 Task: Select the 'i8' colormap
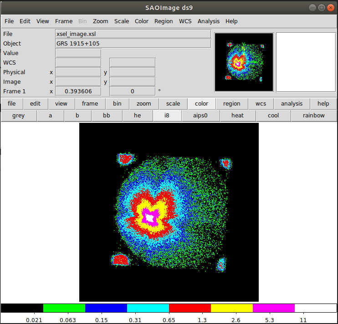(167, 116)
